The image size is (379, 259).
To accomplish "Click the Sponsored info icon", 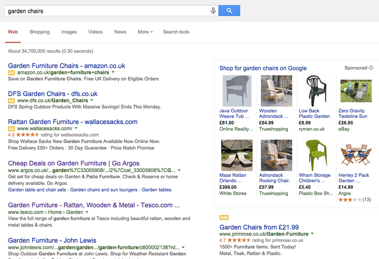I will point(371,68).
